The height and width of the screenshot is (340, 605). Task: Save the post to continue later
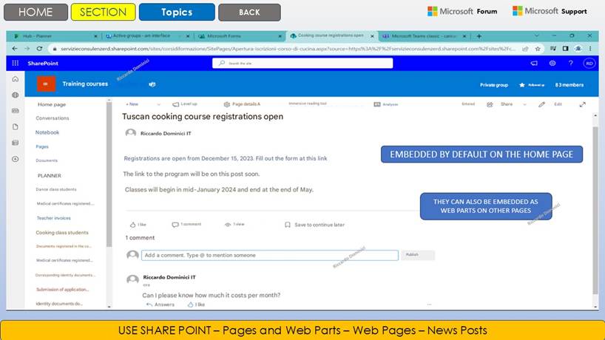click(314, 225)
